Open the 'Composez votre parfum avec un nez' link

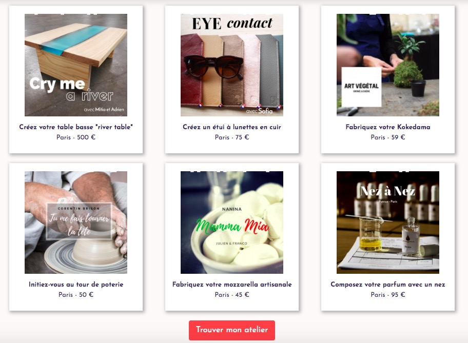coord(388,285)
